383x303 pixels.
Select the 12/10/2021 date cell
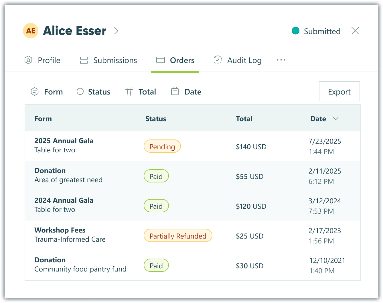(327, 260)
